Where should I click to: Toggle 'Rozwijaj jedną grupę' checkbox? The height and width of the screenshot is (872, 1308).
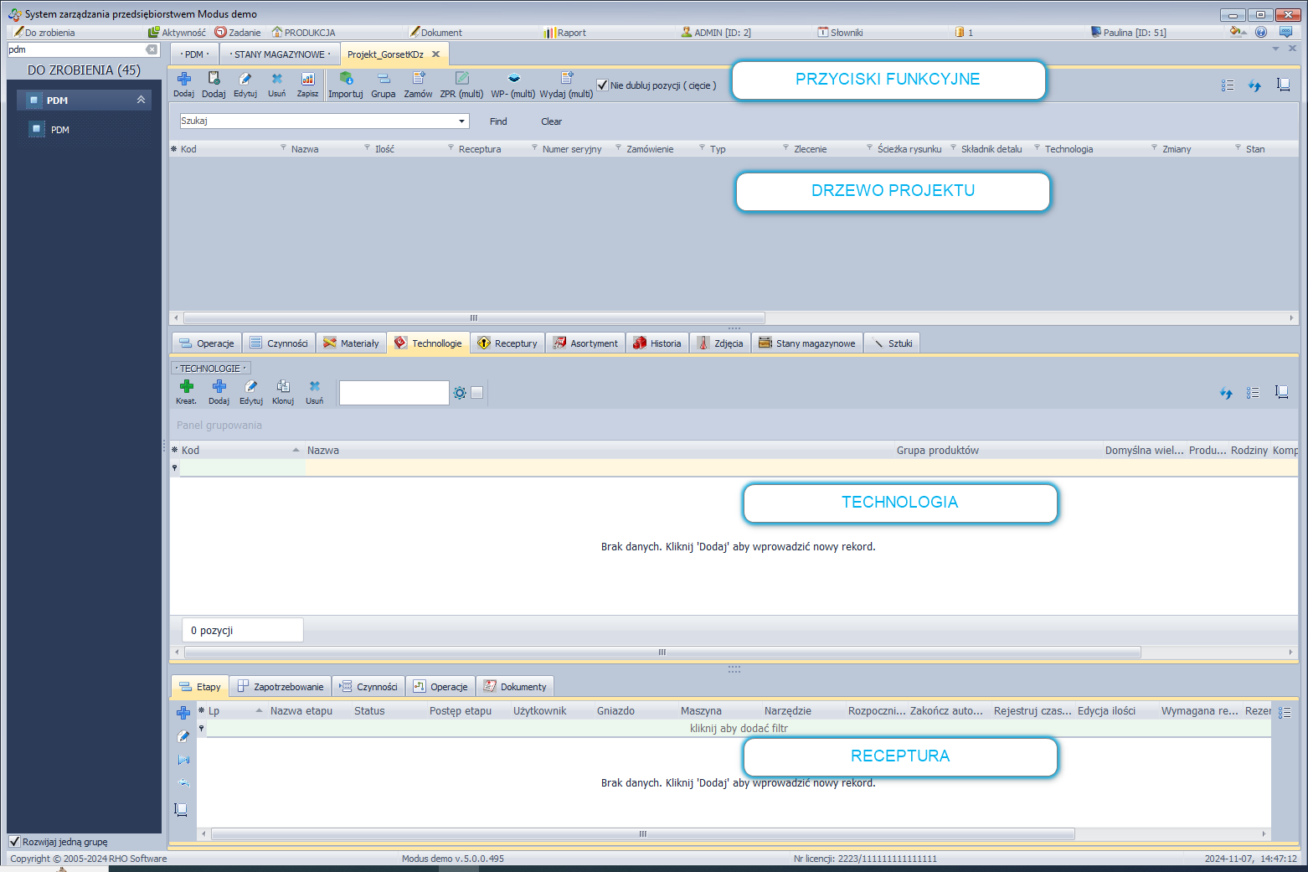pos(14,842)
